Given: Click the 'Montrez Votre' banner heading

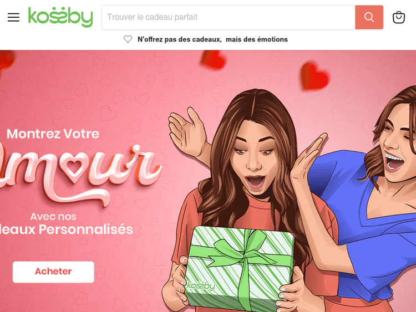Looking at the screenshot, I should pos(53,134).
